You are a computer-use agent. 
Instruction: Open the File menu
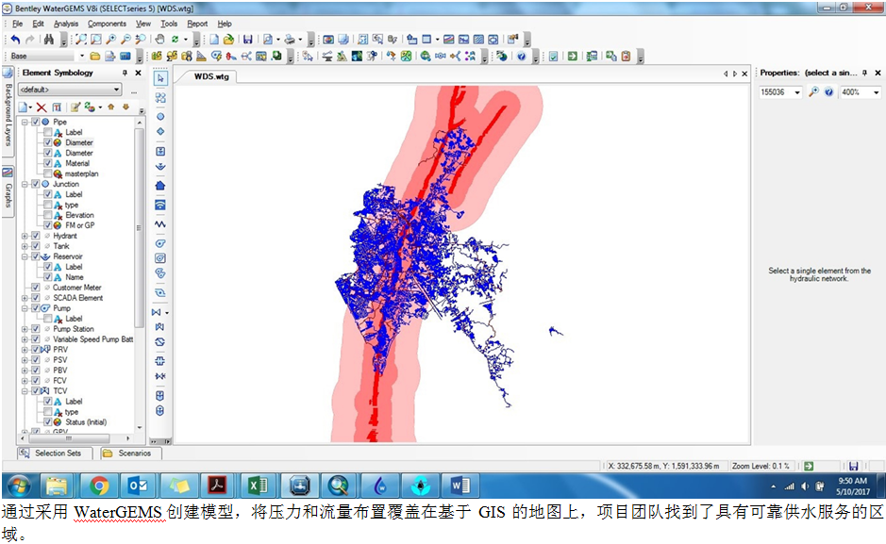click(x=18, y=24)
